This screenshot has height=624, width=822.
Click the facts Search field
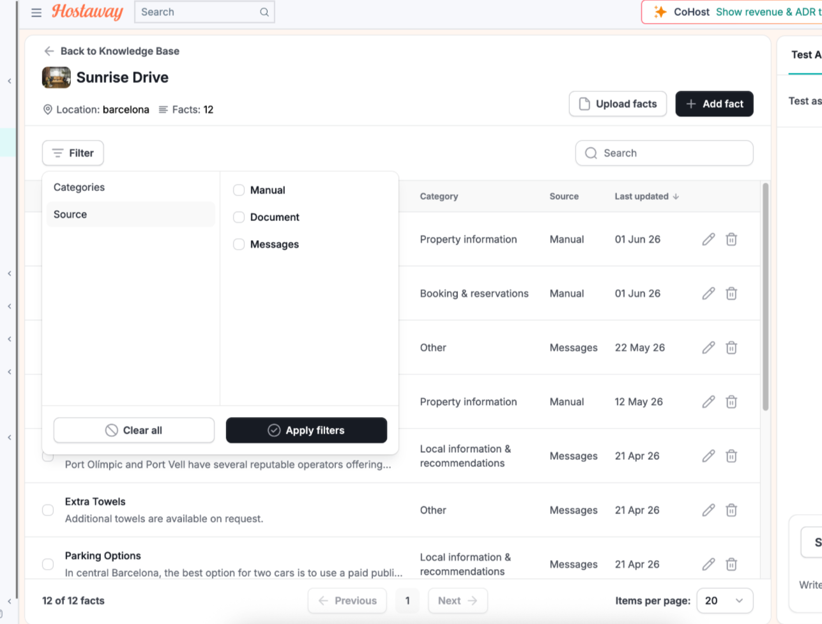point(664,153)
